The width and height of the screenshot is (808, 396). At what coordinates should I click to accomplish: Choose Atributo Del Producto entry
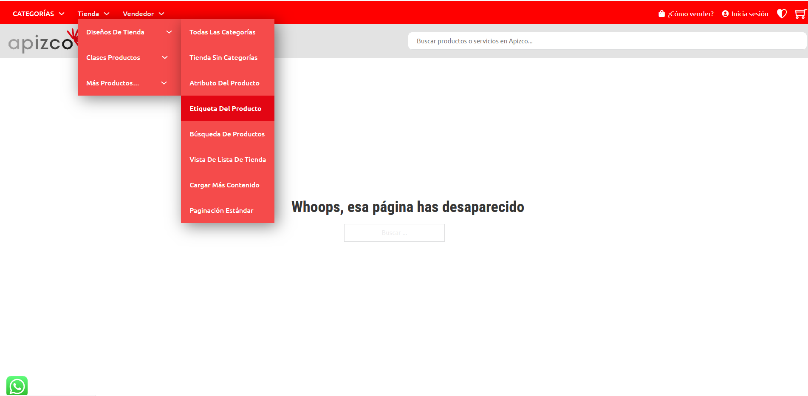point(224,83)
